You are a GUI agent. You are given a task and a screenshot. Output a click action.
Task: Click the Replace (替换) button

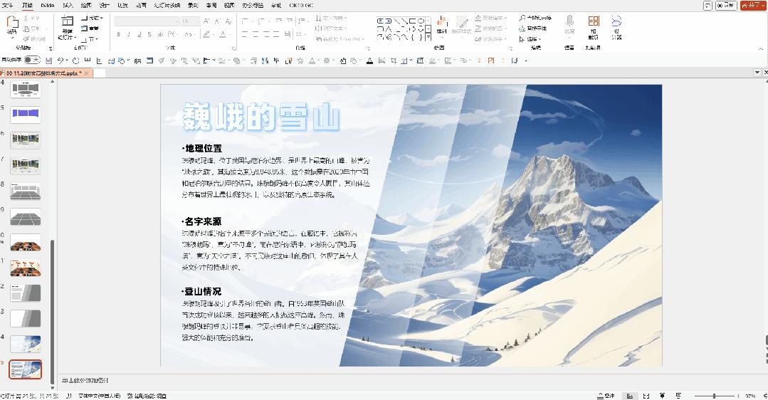(x=533, y=28)
